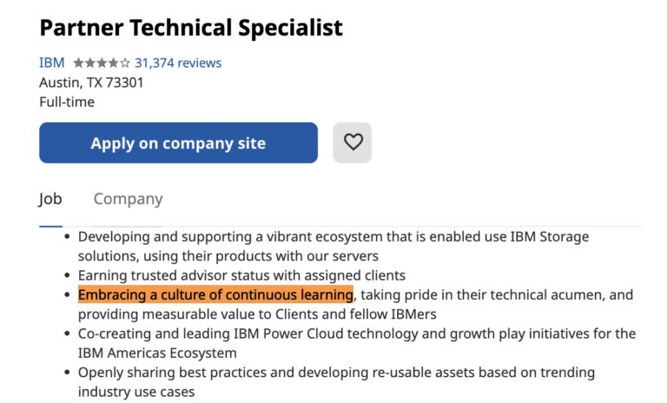The image size is (667, 403).
Task: Open the 31,374 reviews link
Action: (177, 63)
